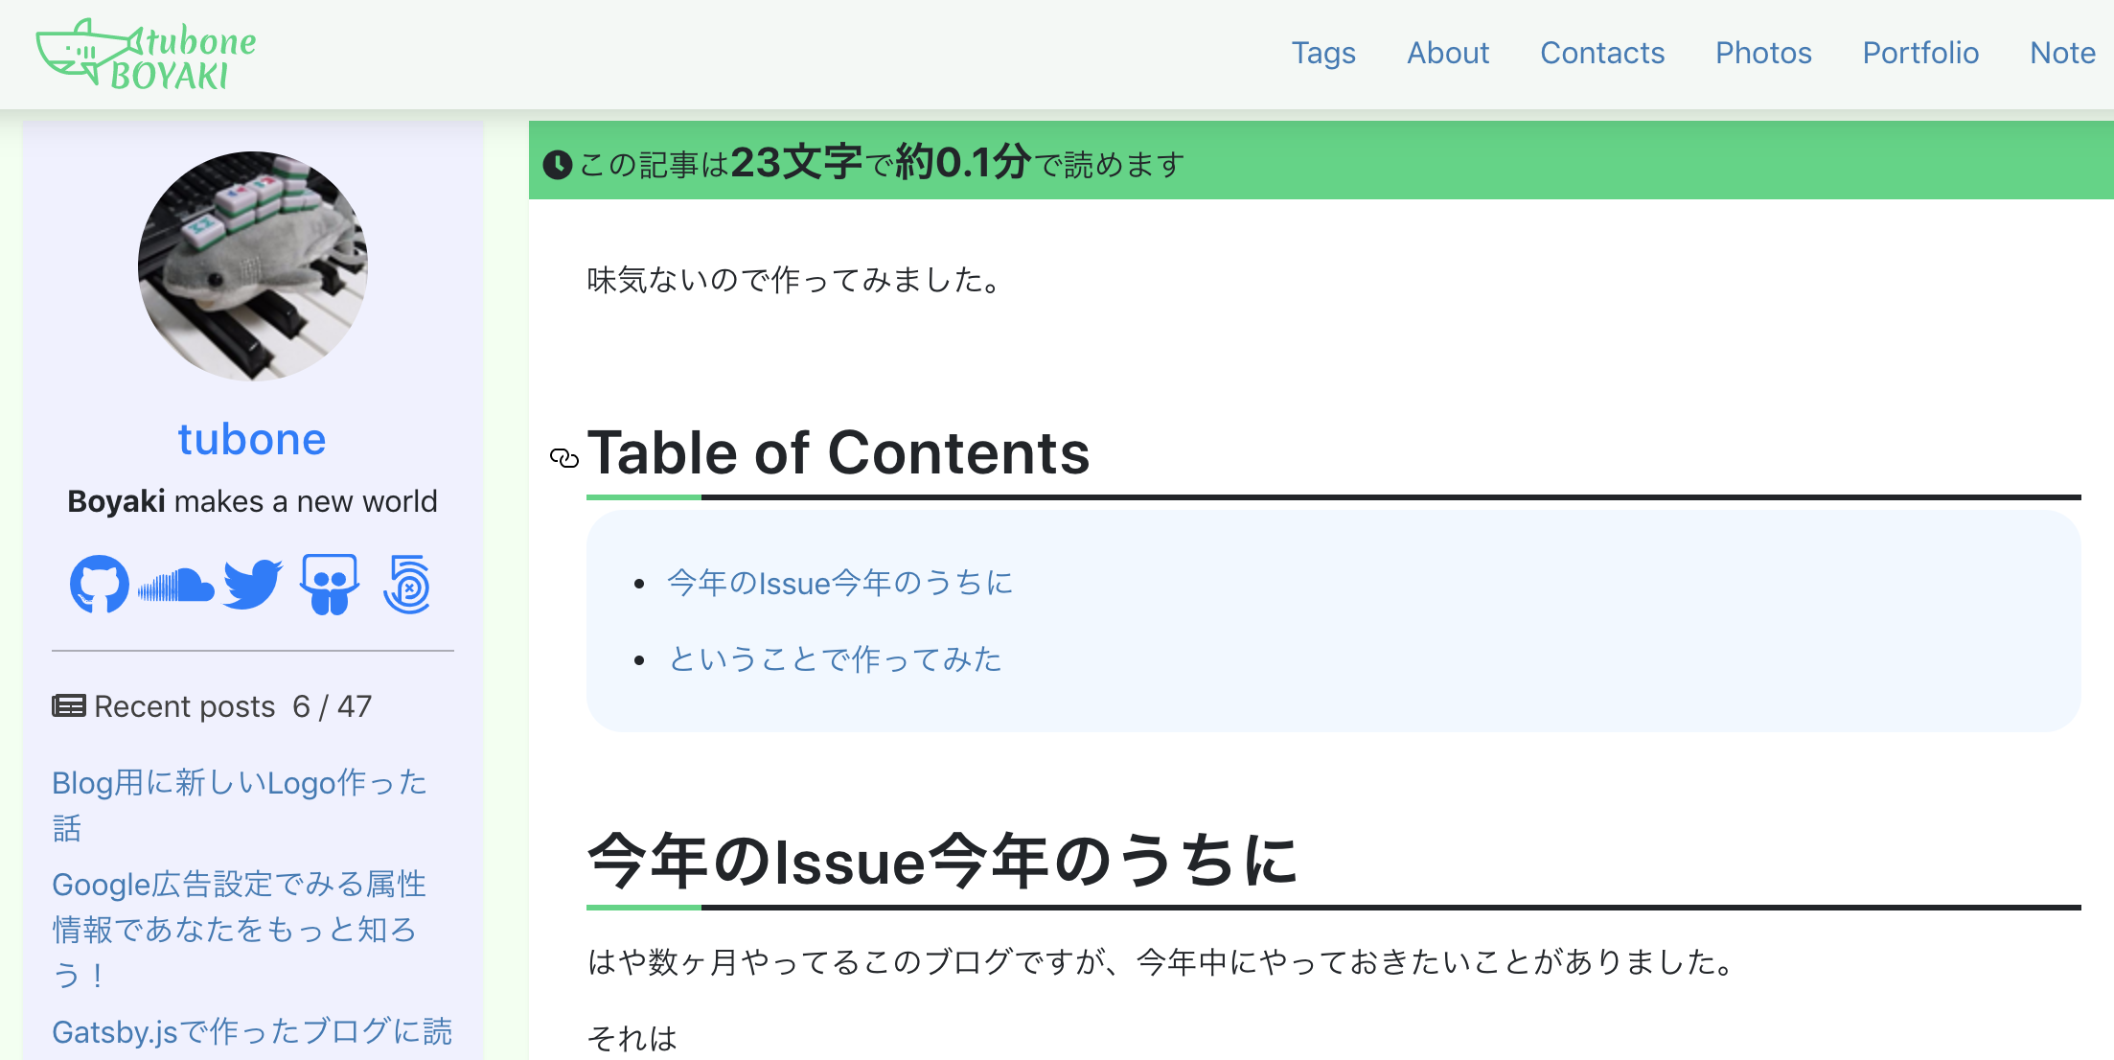Screen dimensions: 2114x1060
Task: Click the Recent posts 6 / 47 label
Action: pyautogui.click(x=233, y=706)
